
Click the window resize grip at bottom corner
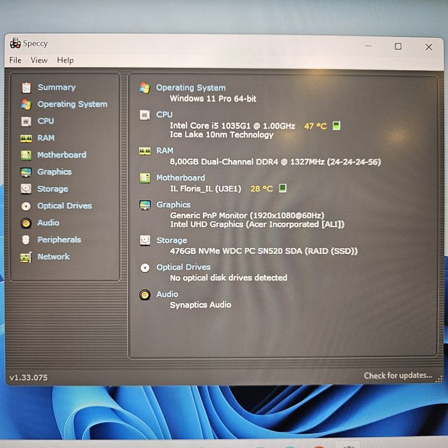pyautogui.click(x=439, y=379)
